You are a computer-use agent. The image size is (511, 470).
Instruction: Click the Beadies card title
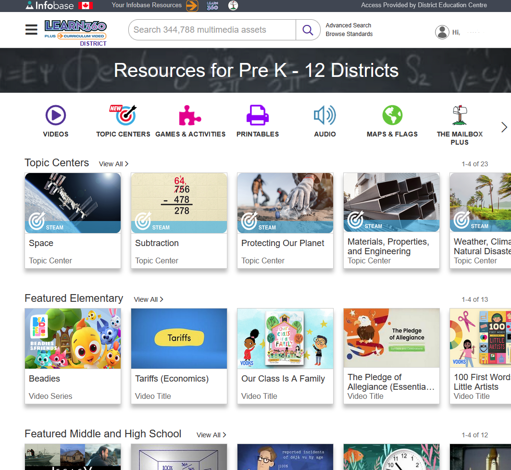point(44,379)
